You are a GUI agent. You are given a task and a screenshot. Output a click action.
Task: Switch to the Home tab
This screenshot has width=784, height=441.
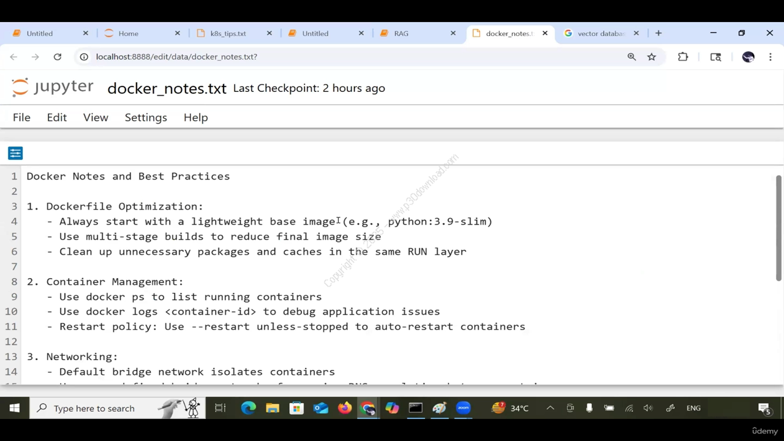pyautogui.click(x=141, y=33)
